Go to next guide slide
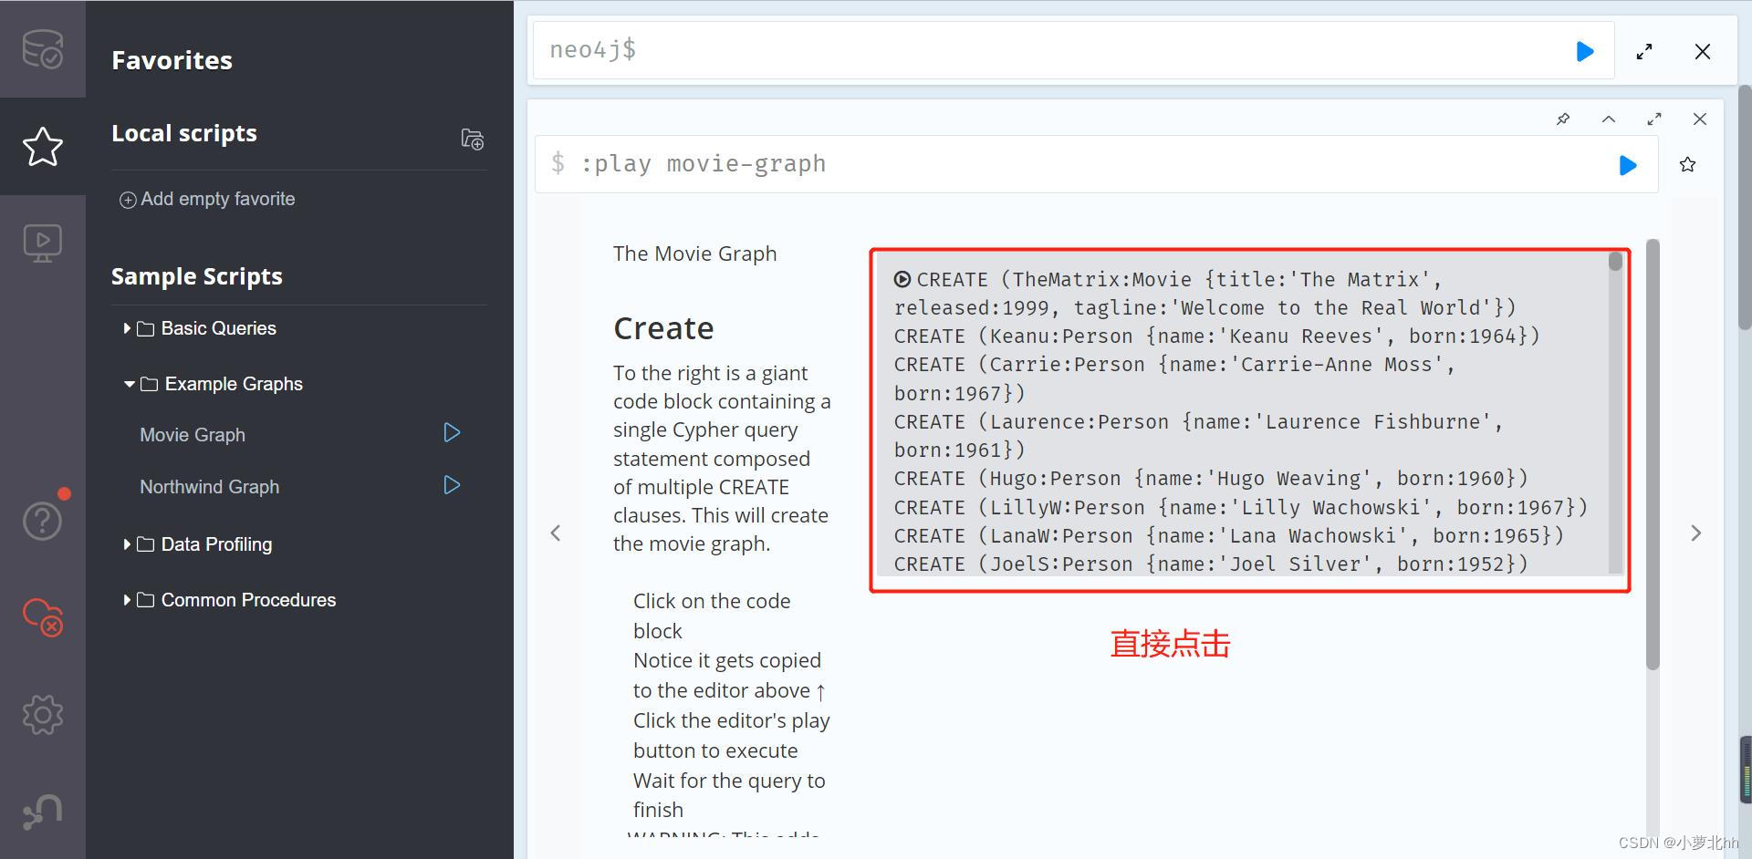The width and height of the screenshot is (1752, 859). point(1695,533)
